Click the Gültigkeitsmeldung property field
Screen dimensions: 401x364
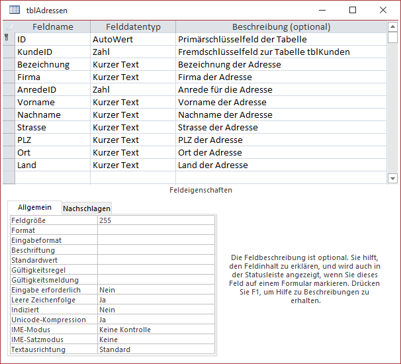point(156,280)
